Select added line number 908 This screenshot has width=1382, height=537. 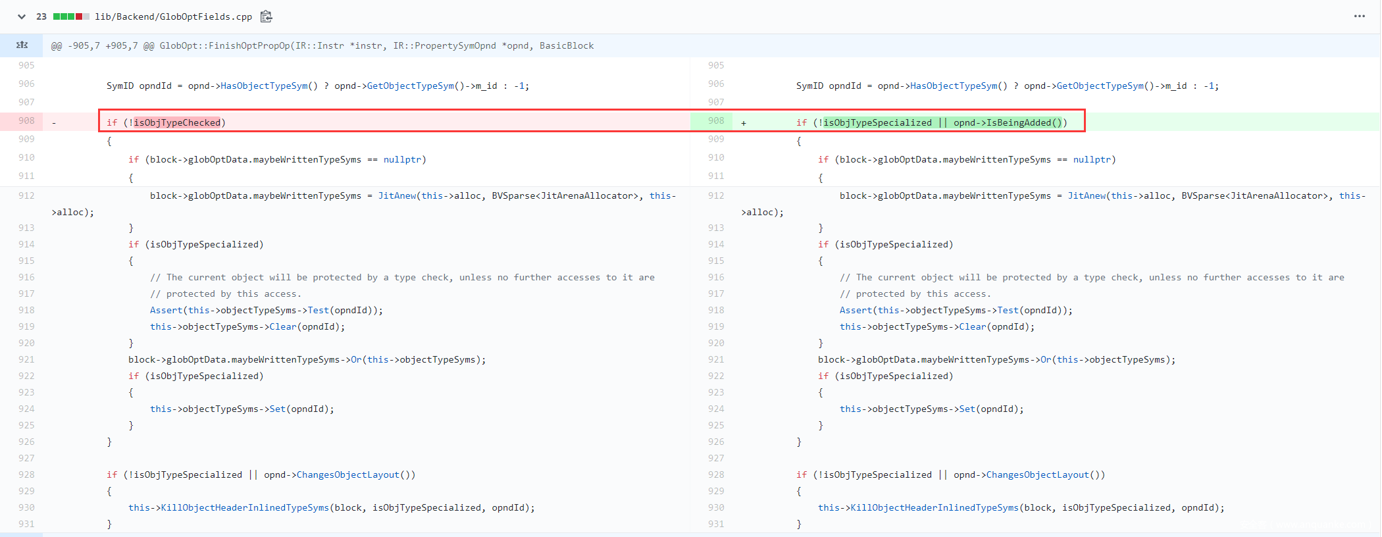(716, 121)
